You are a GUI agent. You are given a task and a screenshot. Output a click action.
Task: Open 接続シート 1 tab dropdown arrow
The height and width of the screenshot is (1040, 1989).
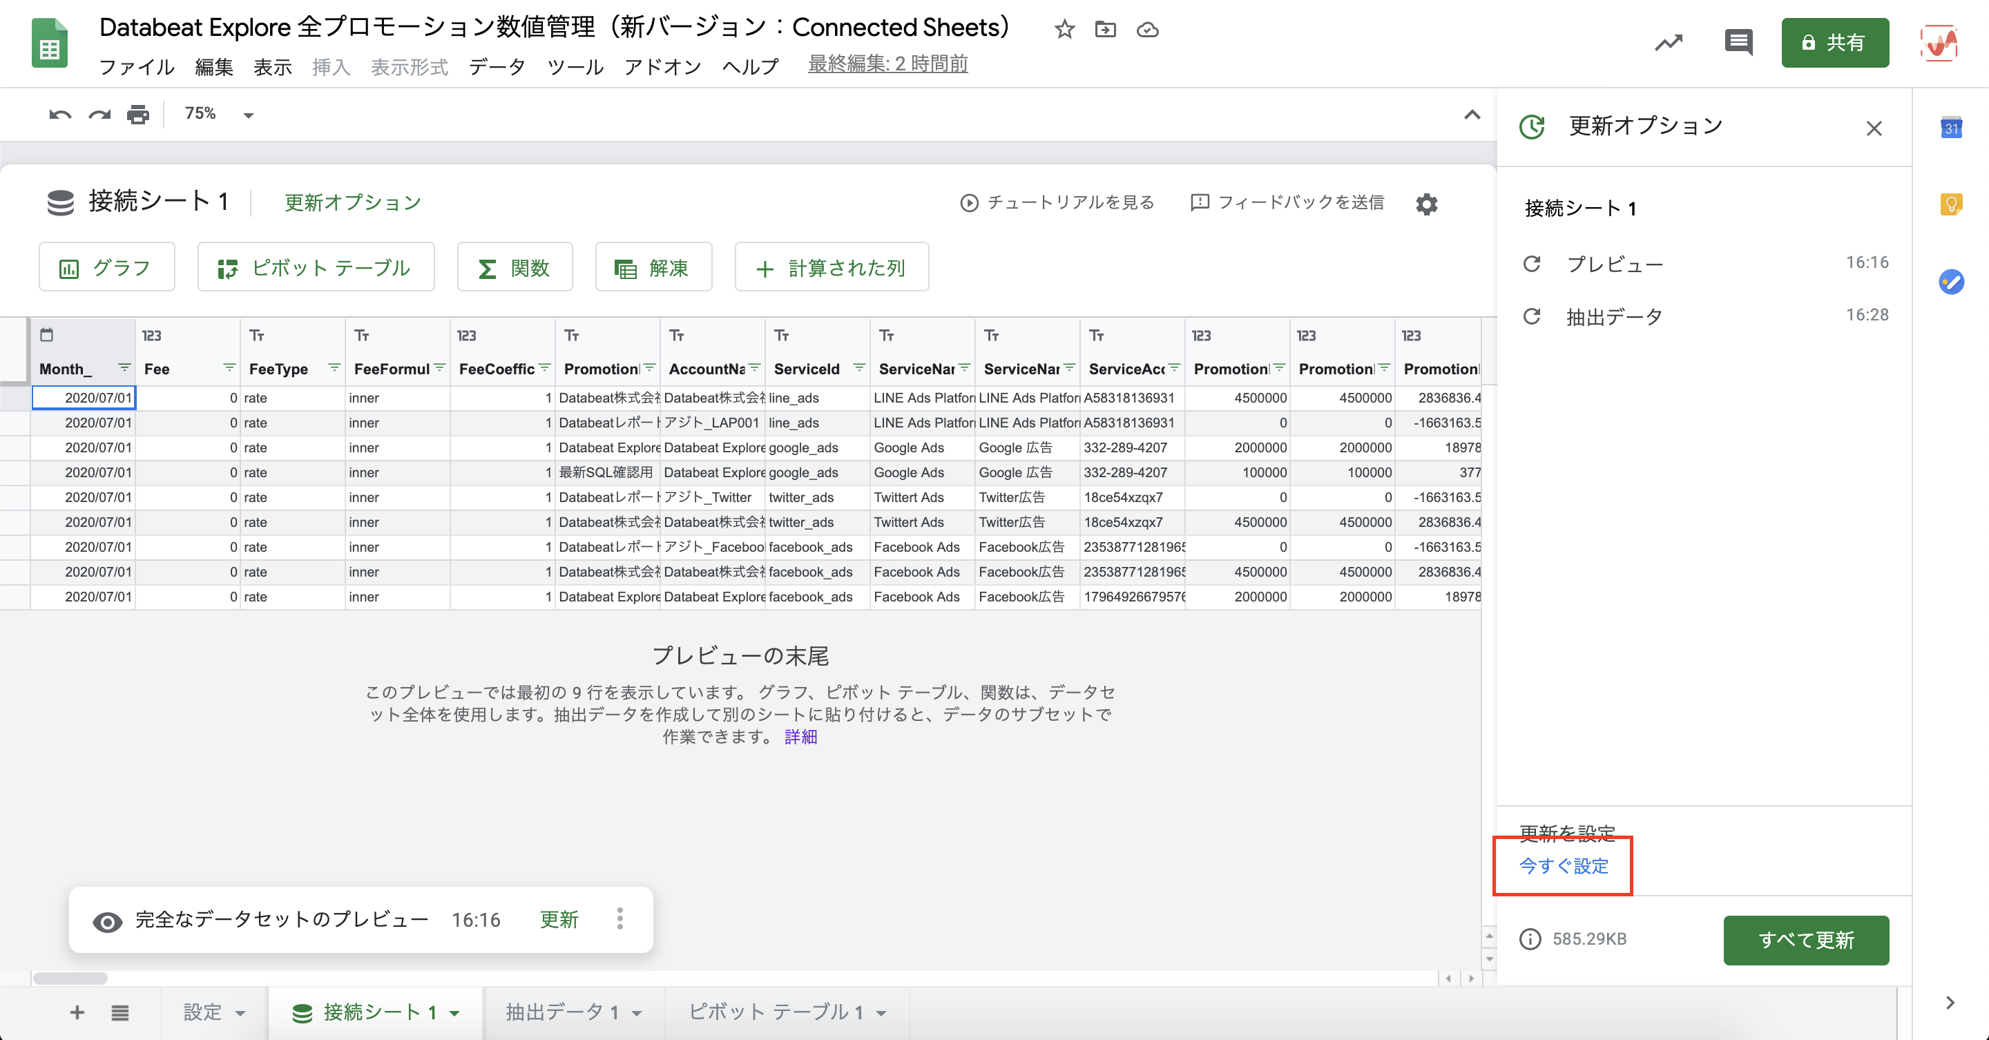coord(455,1013)
